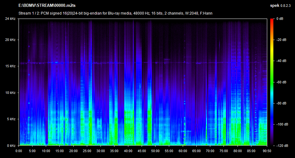This screenshot has width=295, height=158.
Task: Select the 0:00 start time marker
Action: pos(19,151)
